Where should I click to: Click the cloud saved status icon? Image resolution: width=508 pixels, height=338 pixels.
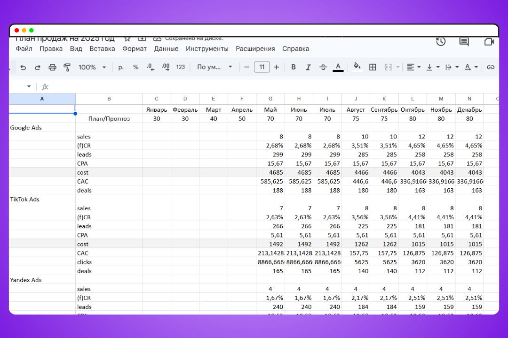tap(157, 39)
